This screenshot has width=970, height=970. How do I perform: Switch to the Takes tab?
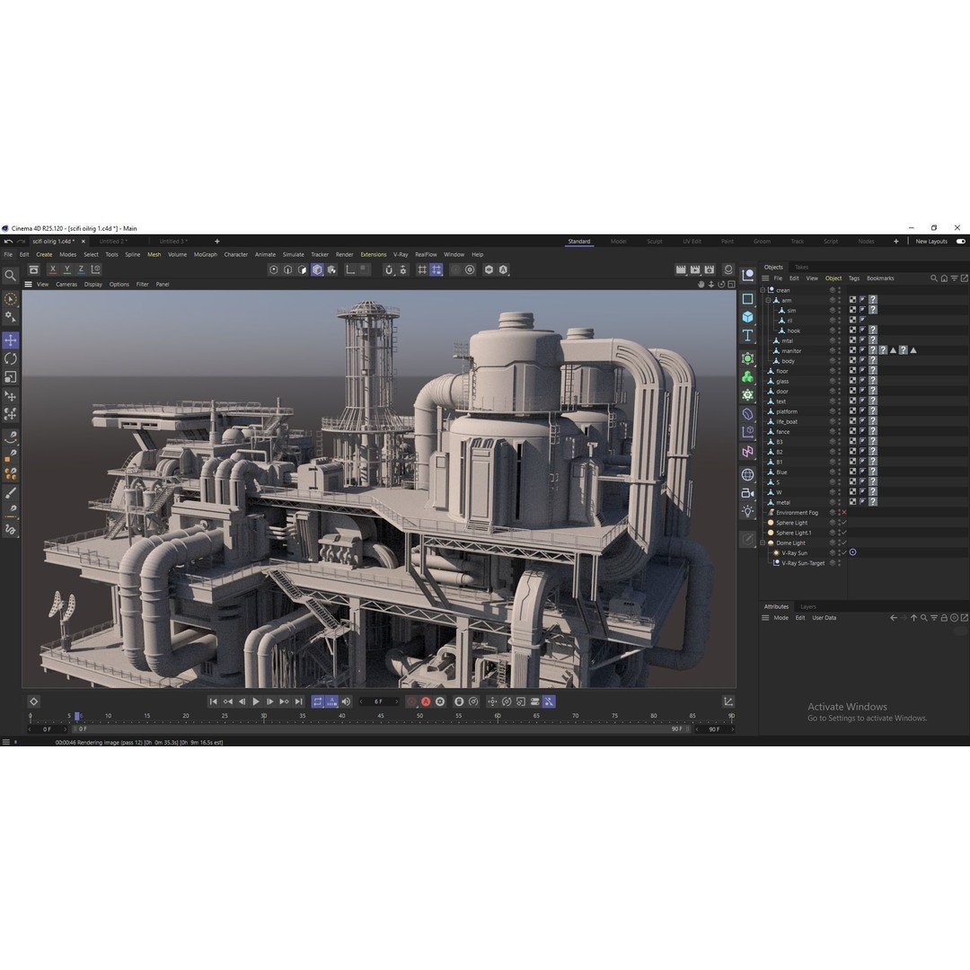tap(800, 267)
